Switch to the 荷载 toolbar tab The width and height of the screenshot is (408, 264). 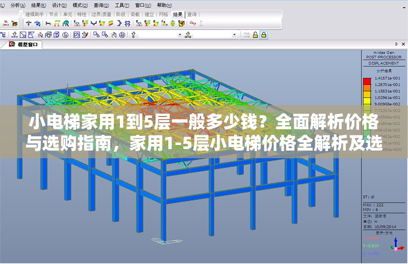coord(135,14)
